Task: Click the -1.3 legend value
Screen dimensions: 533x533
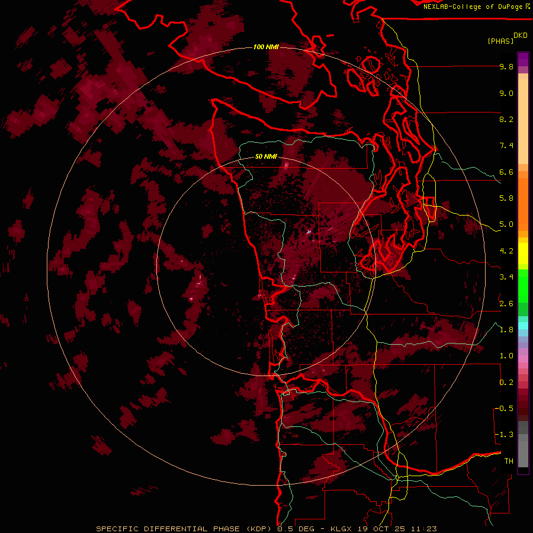Action: [505, 435]
